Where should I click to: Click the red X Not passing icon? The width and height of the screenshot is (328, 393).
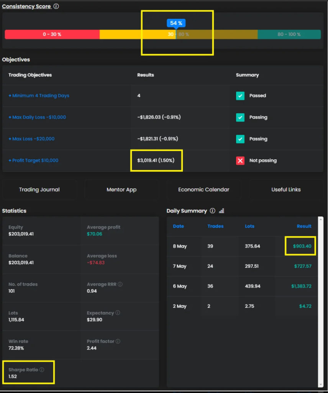point(240,160)
